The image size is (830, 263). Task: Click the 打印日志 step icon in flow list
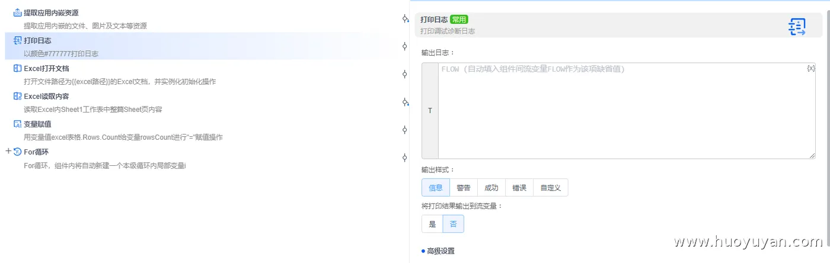tap(17, 40)
